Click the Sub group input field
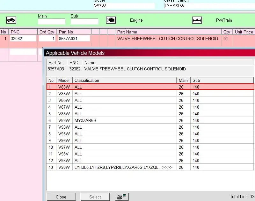 tap(84, 22)
